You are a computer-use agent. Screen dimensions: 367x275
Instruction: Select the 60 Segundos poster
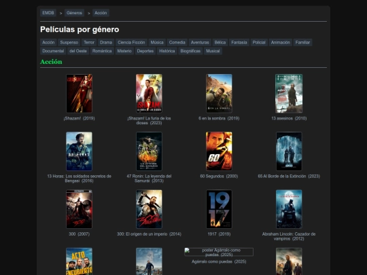[x=219, y=151]
